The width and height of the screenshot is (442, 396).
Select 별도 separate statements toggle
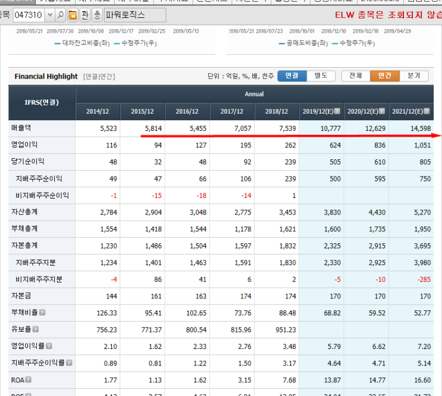[321, 76]
